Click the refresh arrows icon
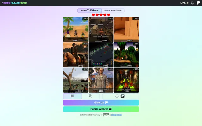 point(117,96)
